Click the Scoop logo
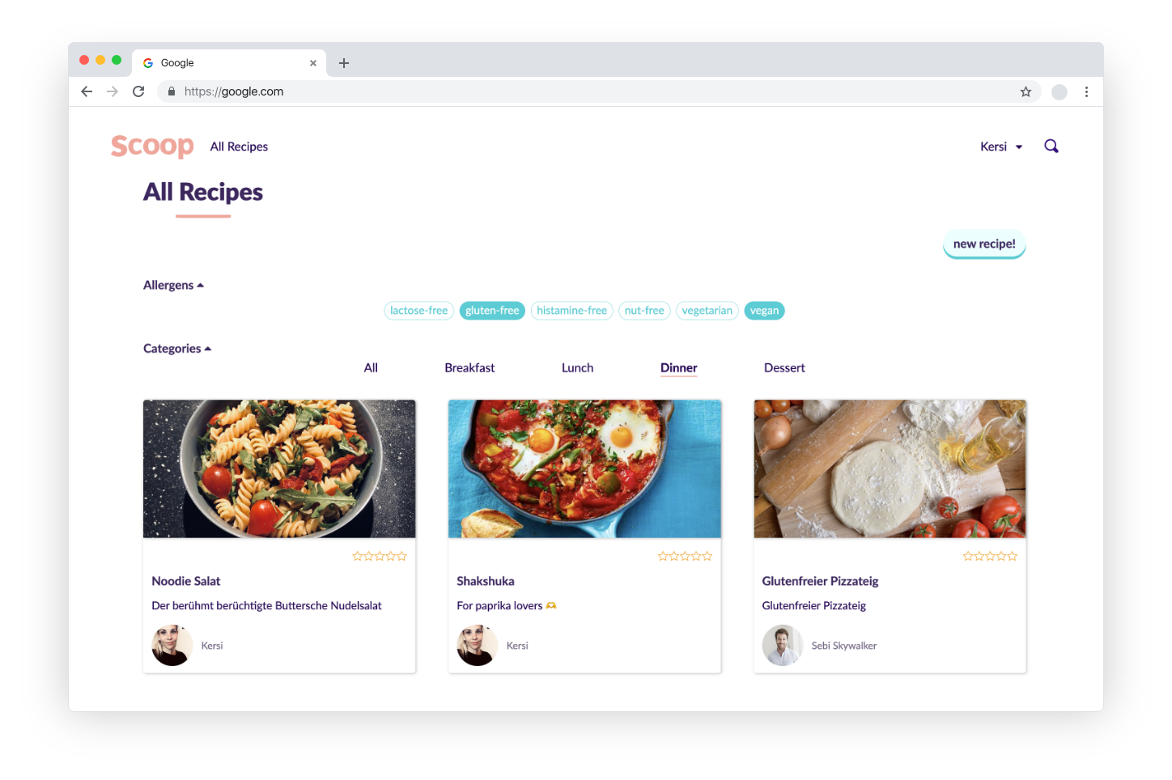 152,146
